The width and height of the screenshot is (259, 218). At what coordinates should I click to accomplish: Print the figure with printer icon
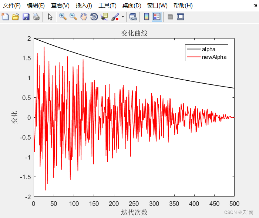pyautogui.click(x=36, y=17)
